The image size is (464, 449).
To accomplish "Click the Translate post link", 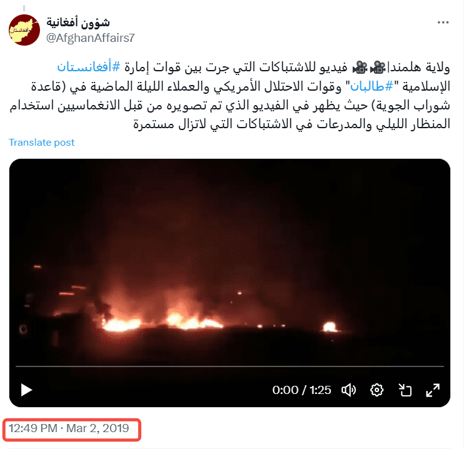I will (x=41, y=142).
